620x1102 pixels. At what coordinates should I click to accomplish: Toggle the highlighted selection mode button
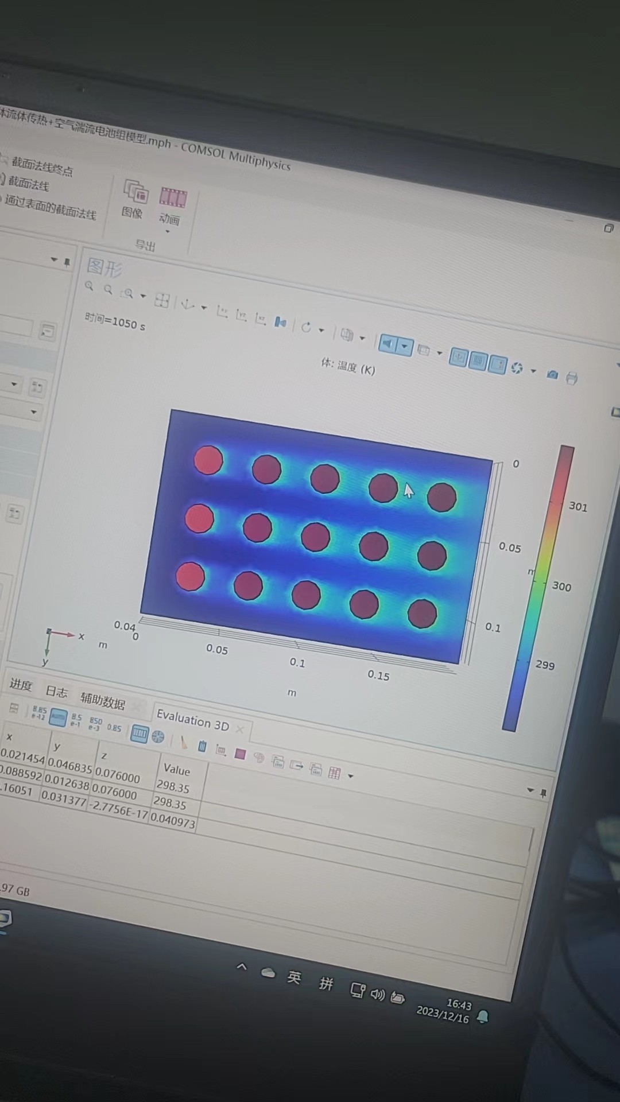[x=388, y=343]
